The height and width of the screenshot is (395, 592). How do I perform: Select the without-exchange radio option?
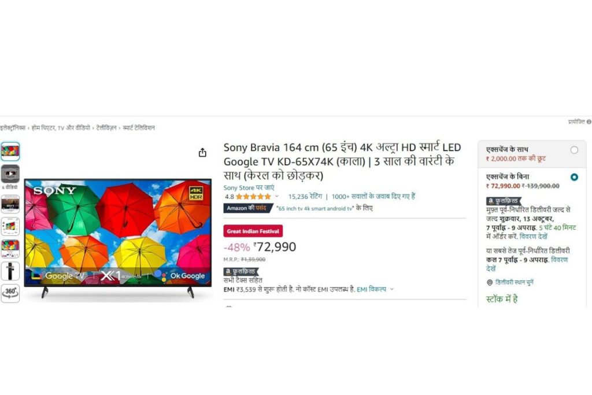click(x=574, y=177)
